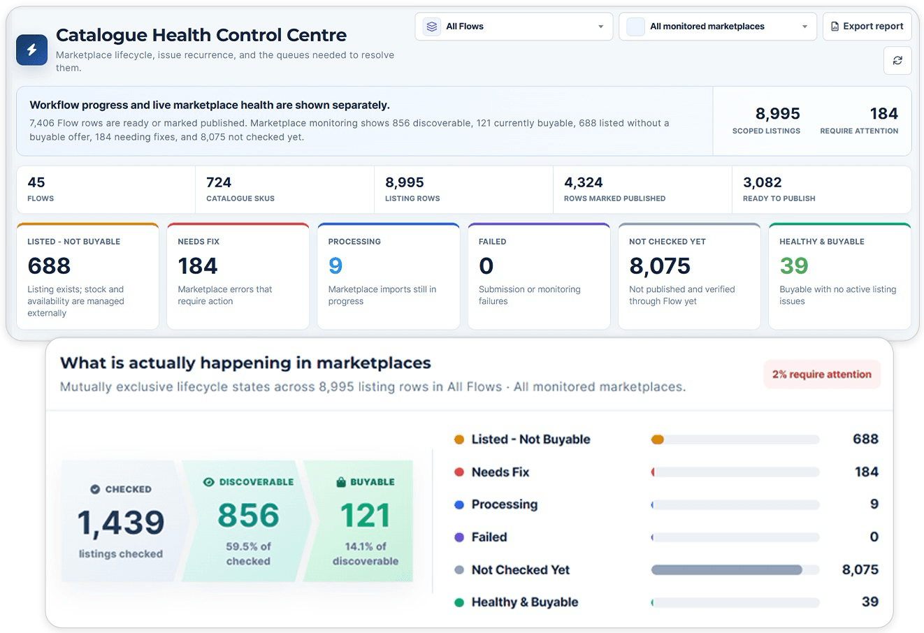Click the orange dot beside Listed - Not Buyable

pos(459,439)
